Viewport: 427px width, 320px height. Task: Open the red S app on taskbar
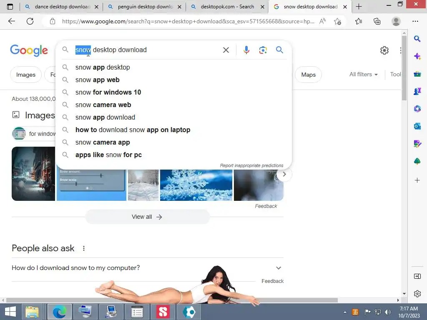pos(163,312)
